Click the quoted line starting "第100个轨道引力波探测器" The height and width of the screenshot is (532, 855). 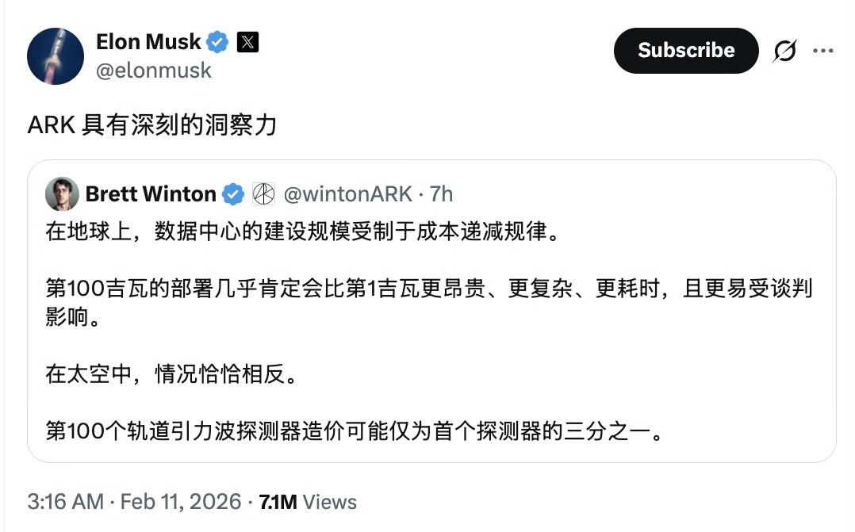(x=353, y=432)
